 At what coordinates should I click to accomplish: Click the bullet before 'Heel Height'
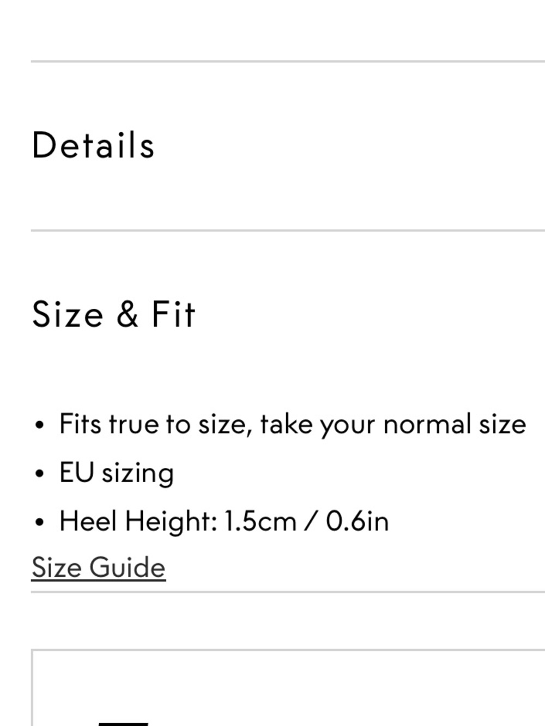click(x=39, y=522)
